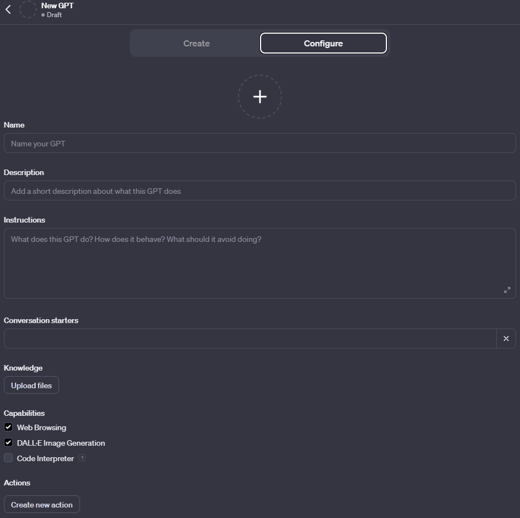
Task: Click the plus icon to add GPT image
Action: 260,97
